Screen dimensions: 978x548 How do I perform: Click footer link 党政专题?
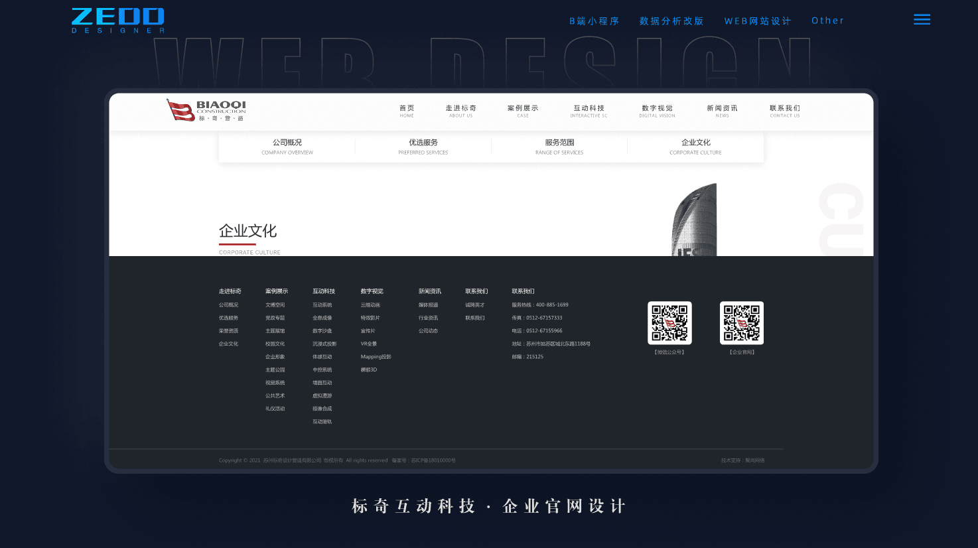pyautogui.click(x=275, y=318)
